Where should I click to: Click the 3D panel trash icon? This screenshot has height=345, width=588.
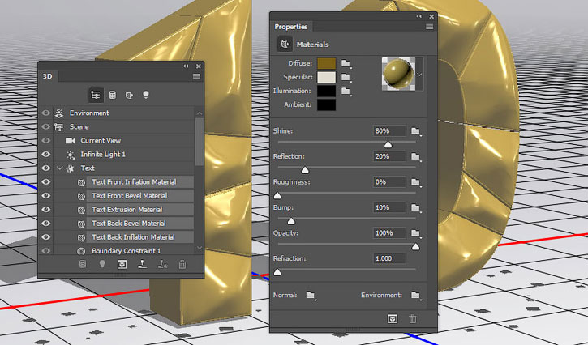pyautogui.click(x=182, y=264)
